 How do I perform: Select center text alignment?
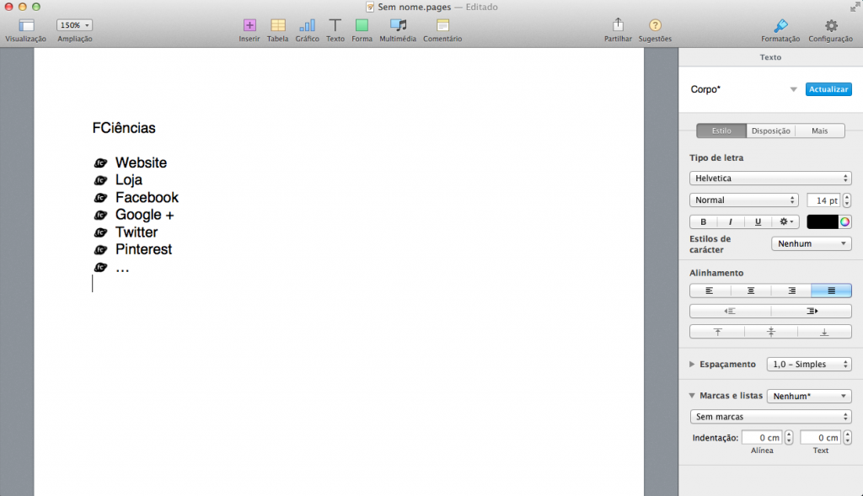751,291
